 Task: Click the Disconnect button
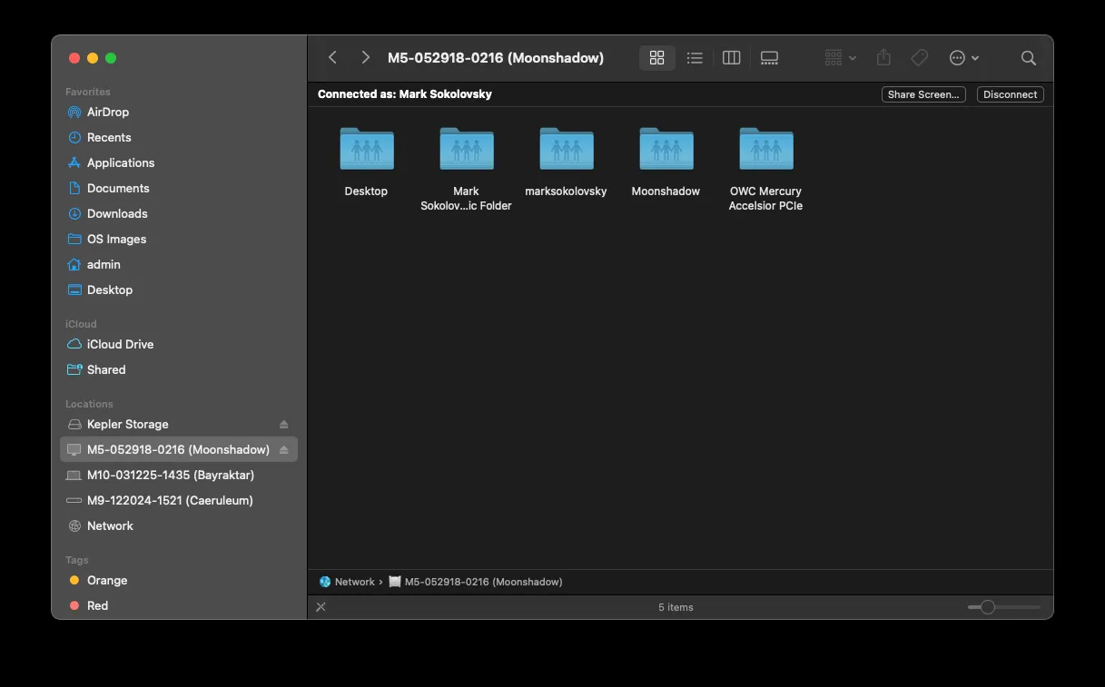pos(1010,93)
